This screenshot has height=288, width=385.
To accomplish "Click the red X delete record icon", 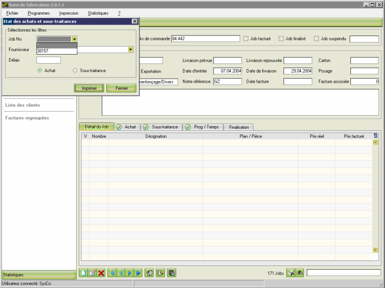I will pyautogui.click(x=101, y=273).
